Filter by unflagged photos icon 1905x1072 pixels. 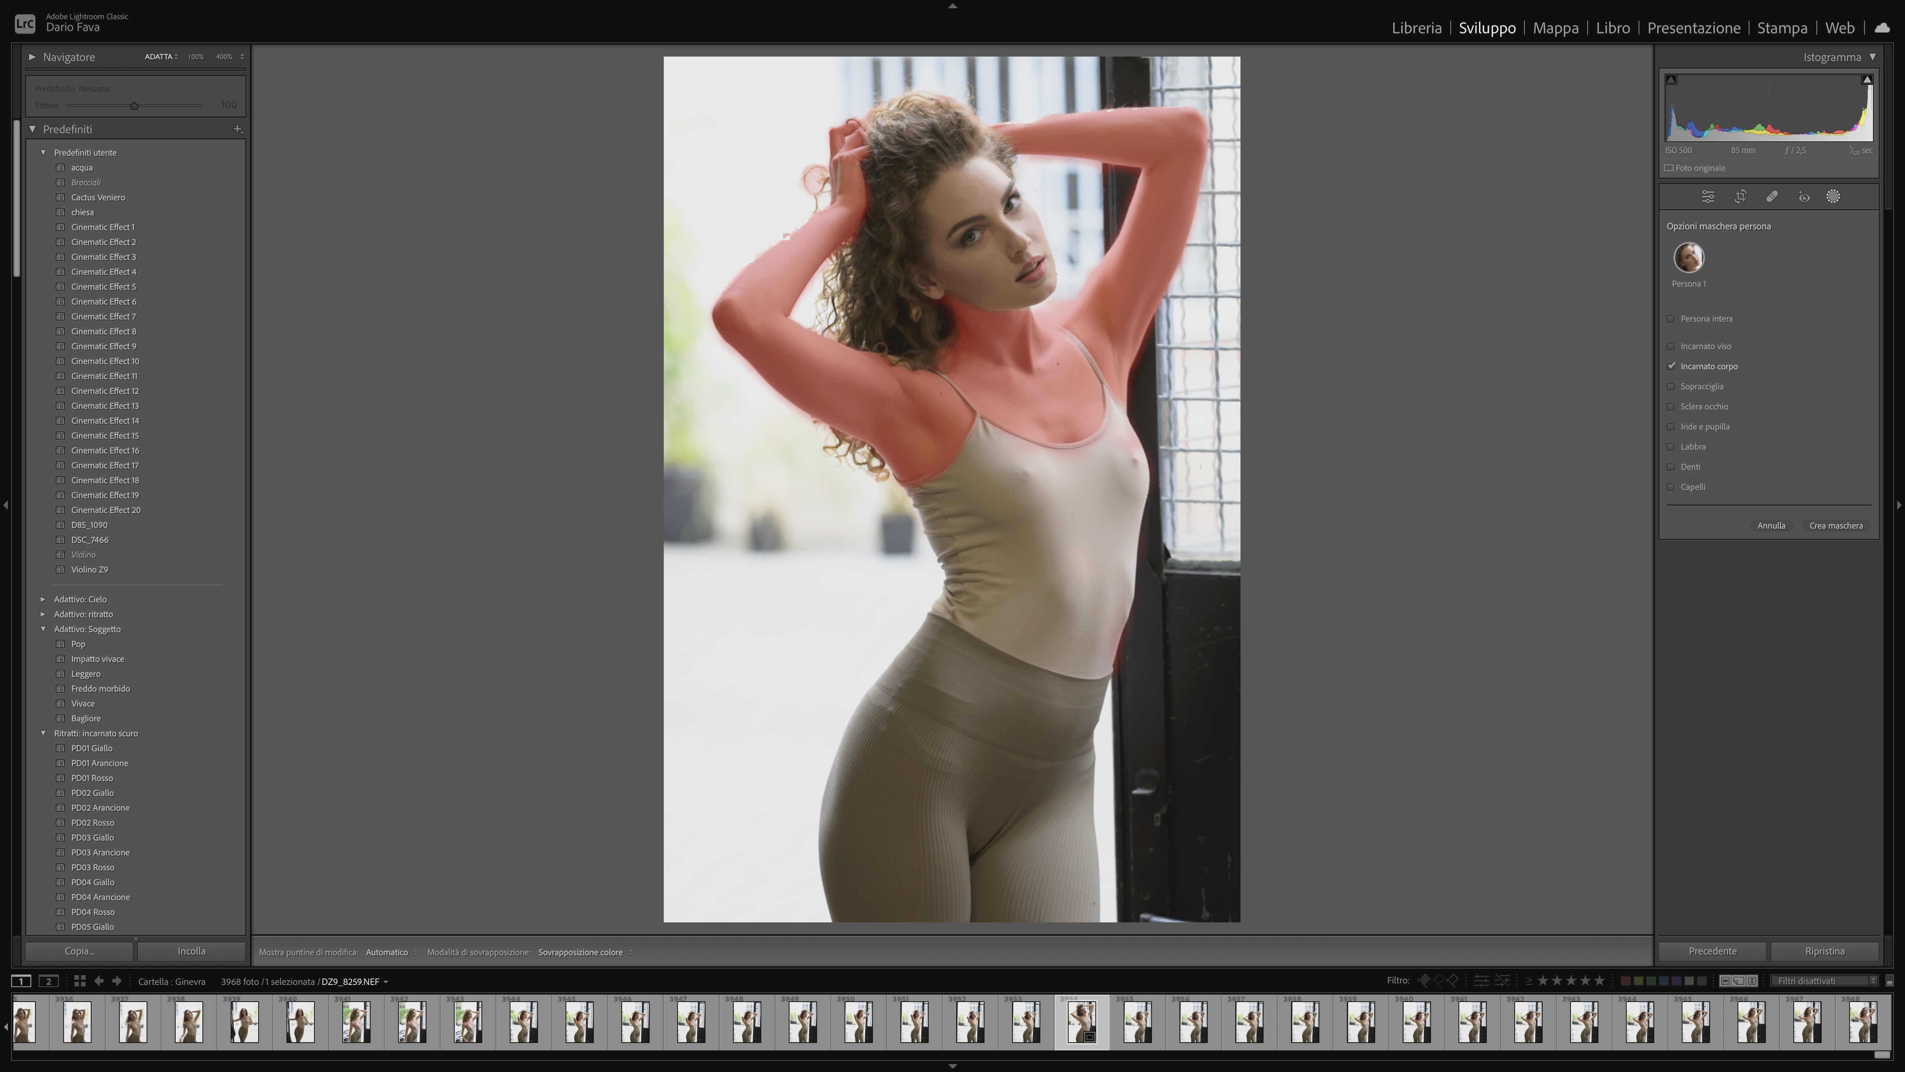[1438, 981]
